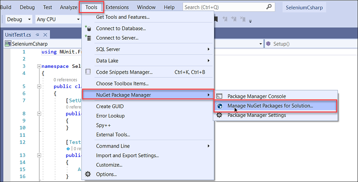Click the "[Test" attribute on line 12
Image resolution: width=358 pixels, height=182 pixels.
[73, 142]
